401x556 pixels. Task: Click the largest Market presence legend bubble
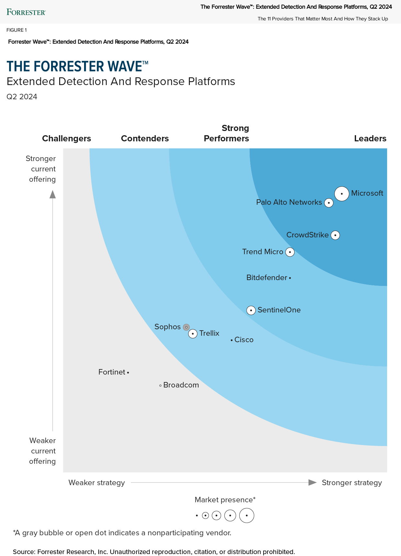[x=246, y=516]
